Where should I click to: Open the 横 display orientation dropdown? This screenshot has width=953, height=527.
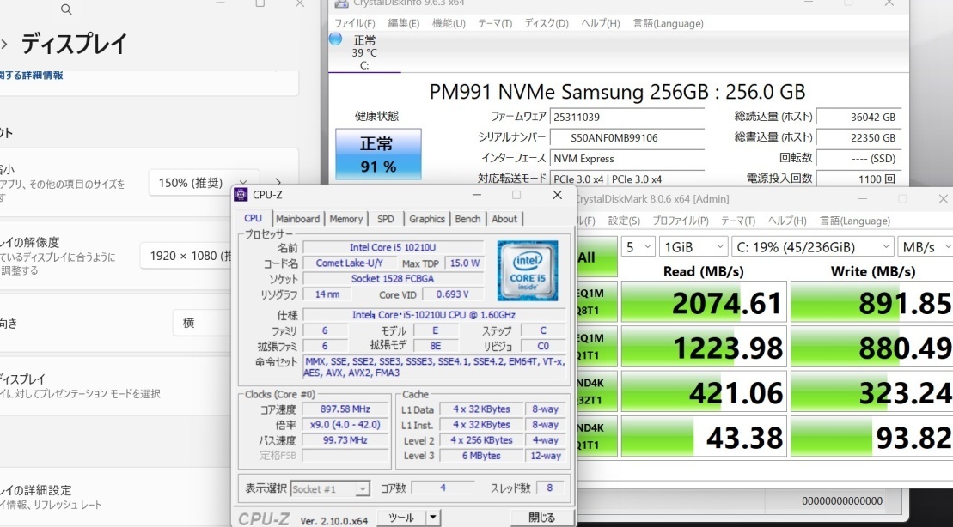coord(202,324)
